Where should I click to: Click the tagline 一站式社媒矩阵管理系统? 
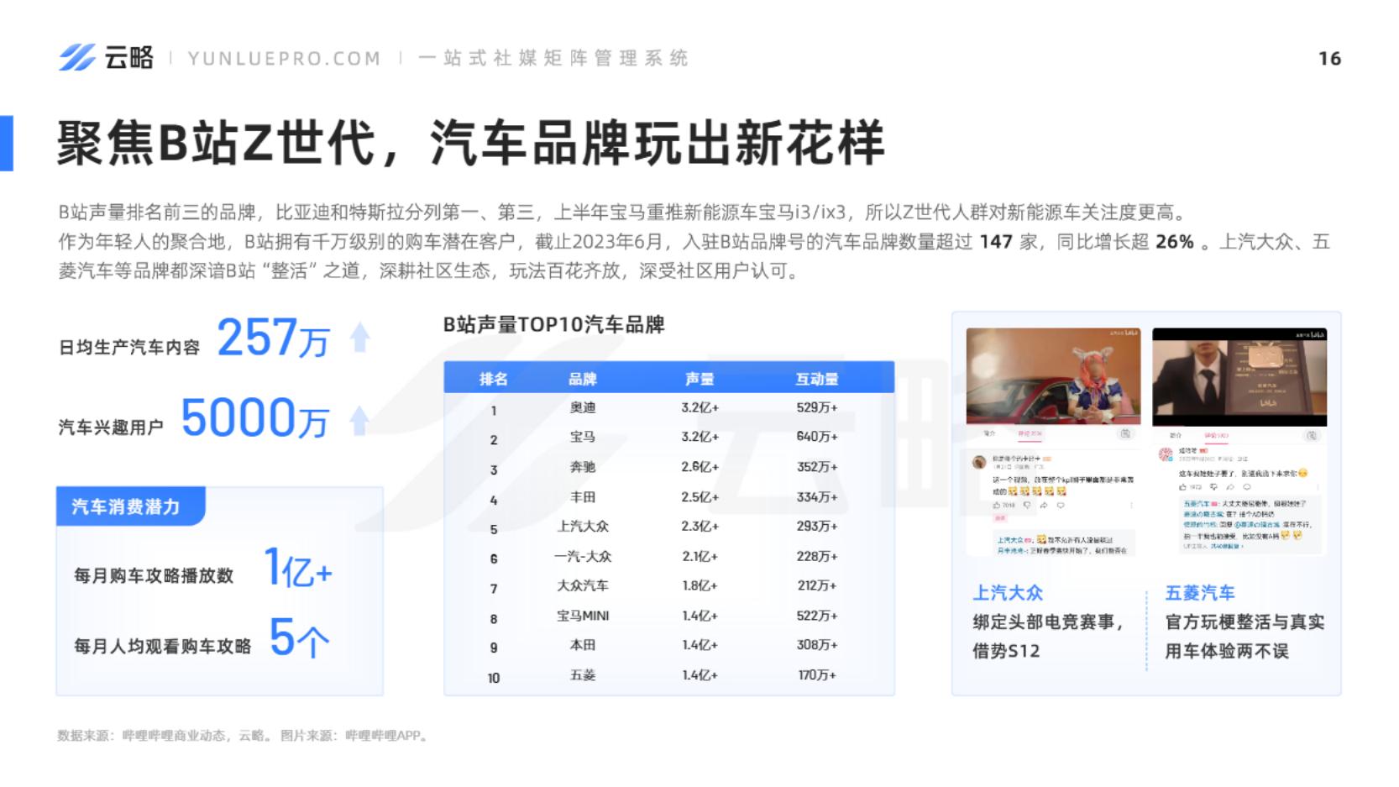tap(553, 58)
